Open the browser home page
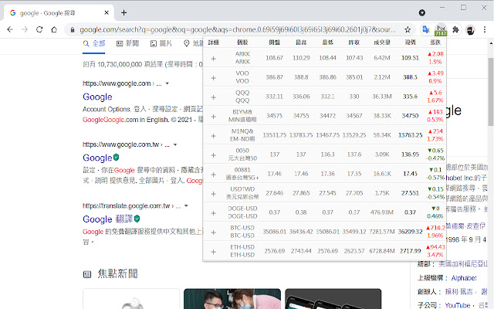 coord(54,29)
